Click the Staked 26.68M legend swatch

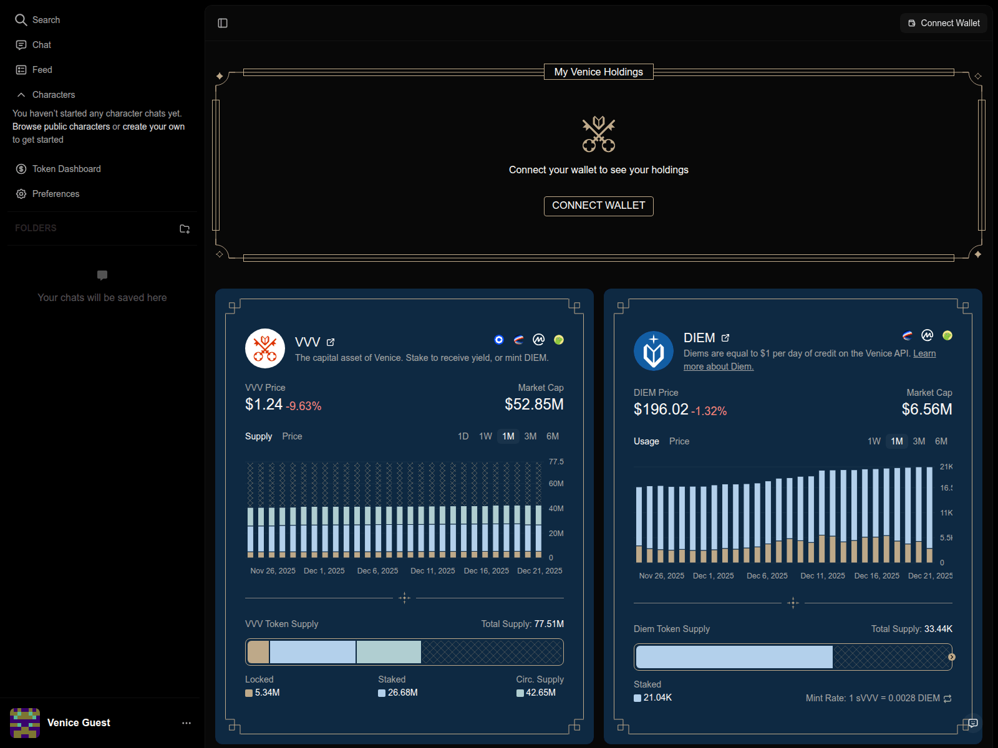(382, 693)
